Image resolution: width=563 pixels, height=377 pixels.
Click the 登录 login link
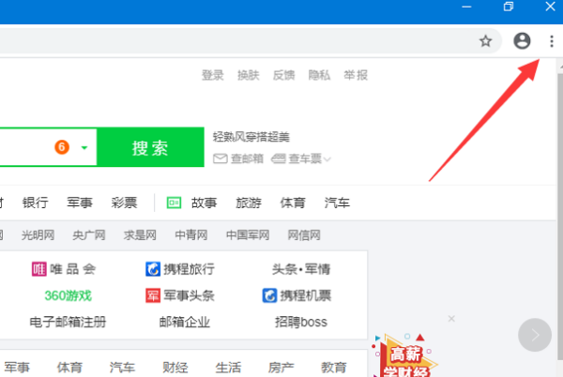(x=213, y=75)
